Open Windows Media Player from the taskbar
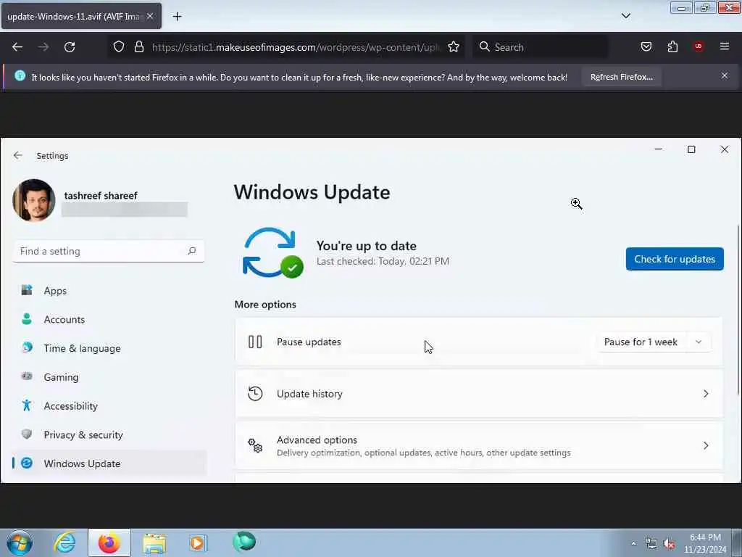The image size is (742, 557). pos(199,542)
